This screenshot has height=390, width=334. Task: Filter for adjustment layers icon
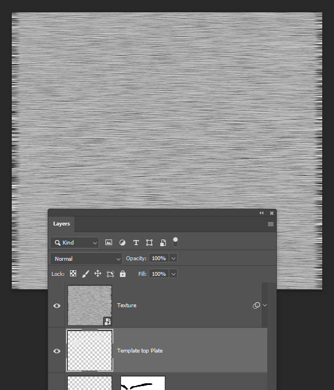pyautogui.click(x=122, y=242)
